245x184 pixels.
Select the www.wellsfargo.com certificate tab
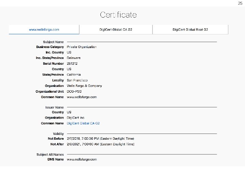44,30
